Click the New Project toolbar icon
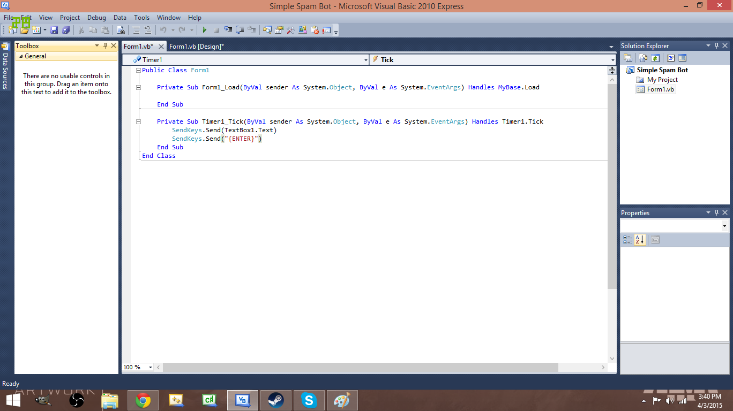This screenshot has height=411, width=733. [12, 30]
